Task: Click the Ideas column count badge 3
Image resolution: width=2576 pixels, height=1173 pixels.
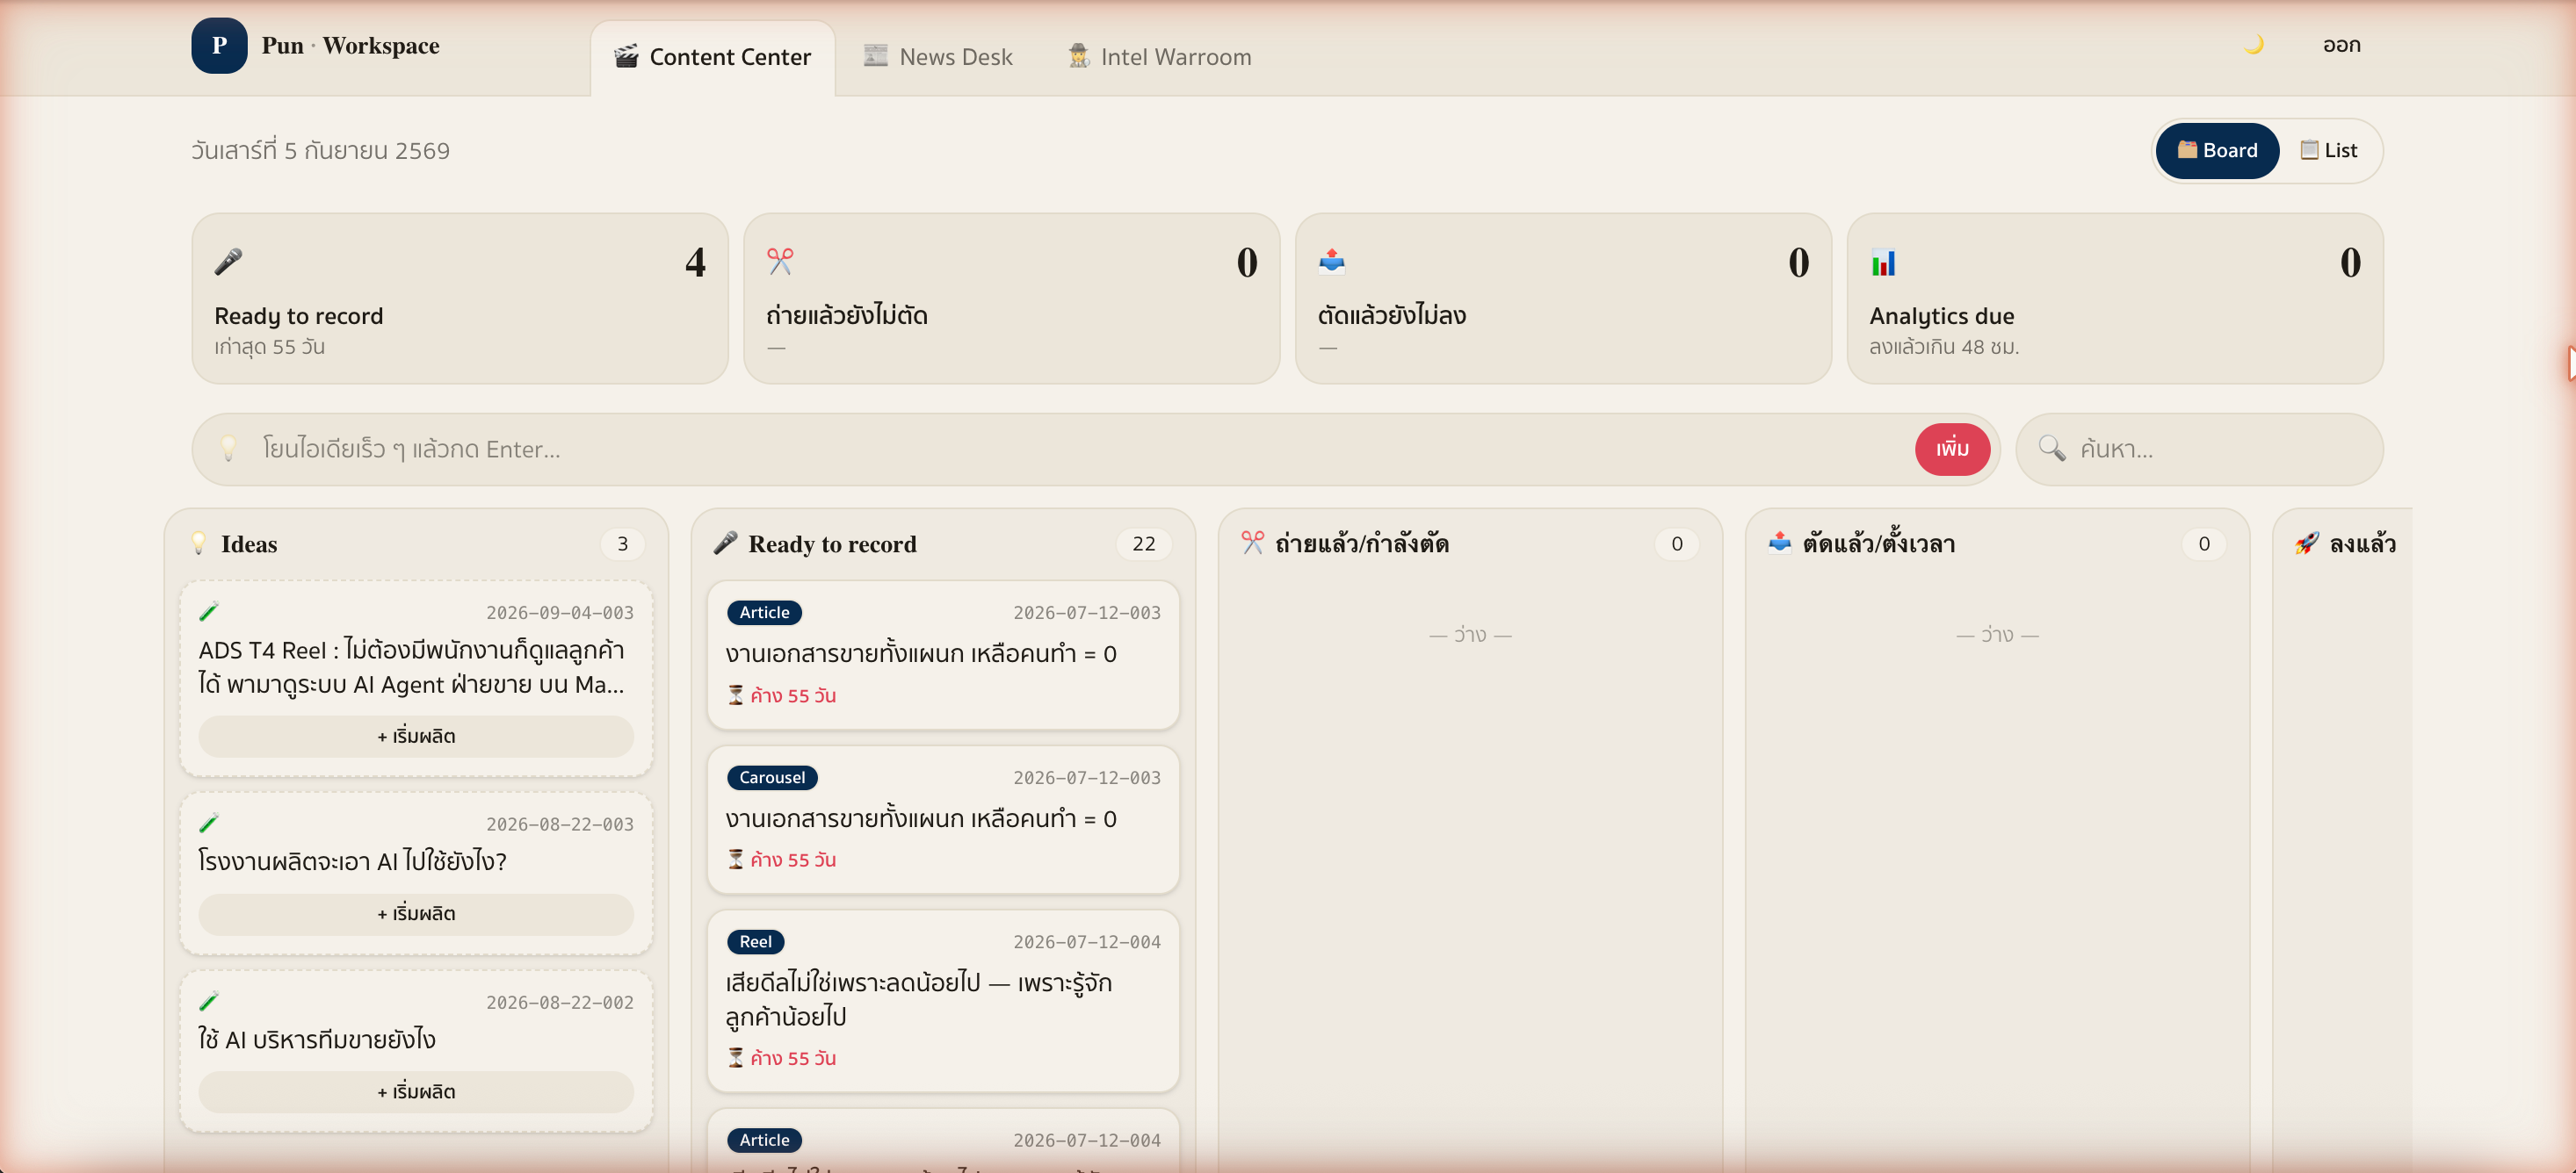Action: pyautogui.click(x=622, y=543)
